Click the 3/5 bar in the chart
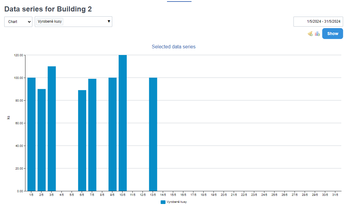This screenshot has width=344, height=207. point(52,128)
